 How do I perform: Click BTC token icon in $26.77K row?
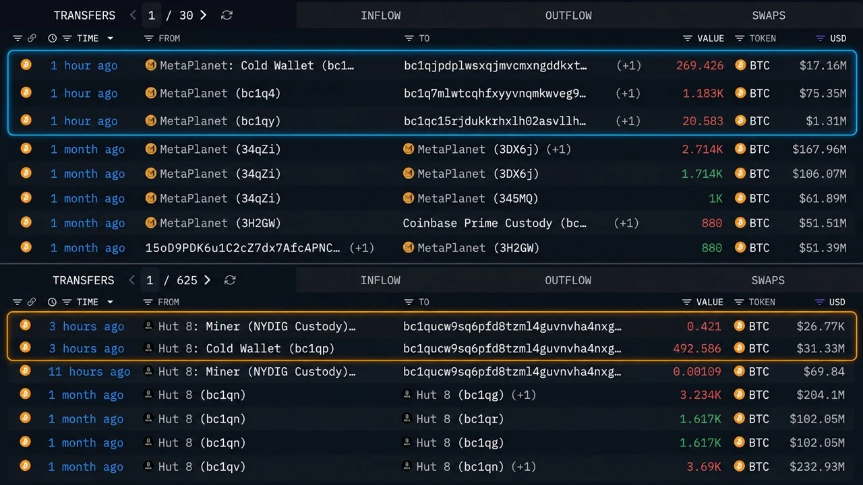[x=740, y=326]
